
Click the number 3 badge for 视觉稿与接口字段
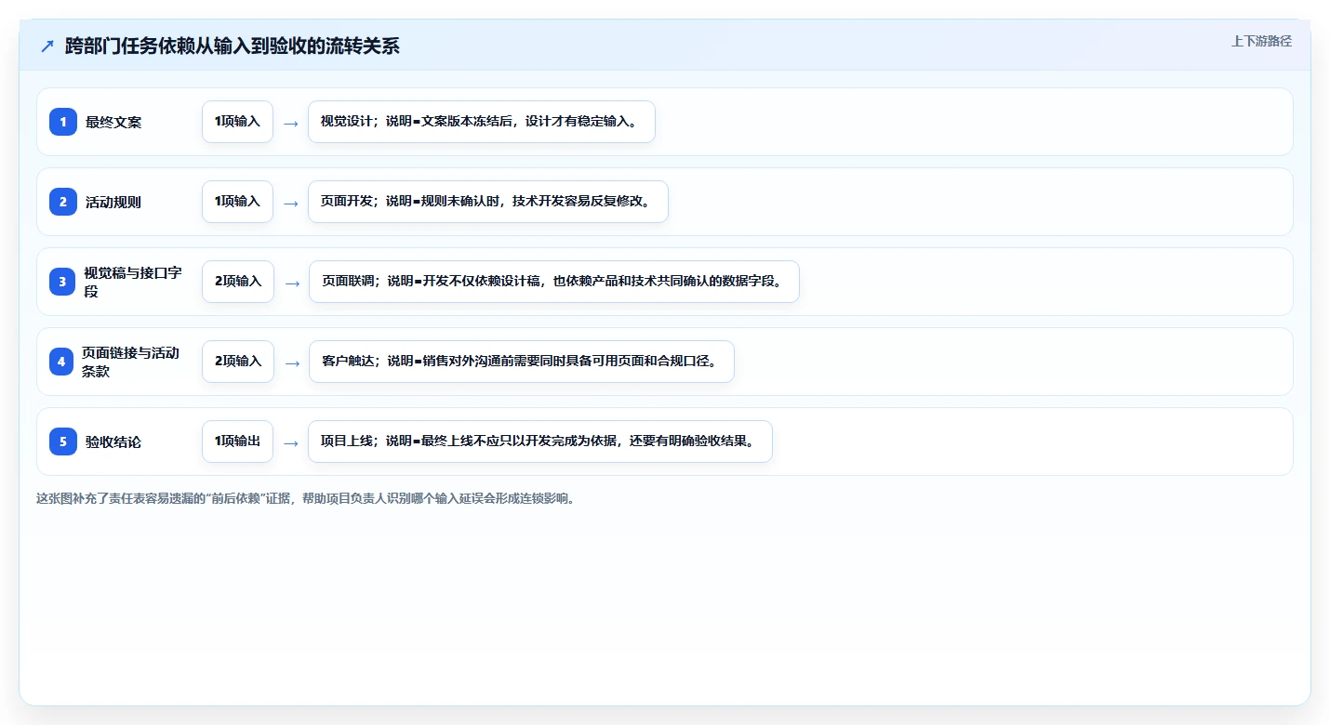[x=62, y=282]
